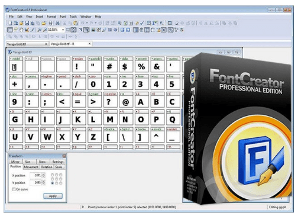Open the Insert menu
The width and height of the screenshot is (298, 216).
point(40,17)
